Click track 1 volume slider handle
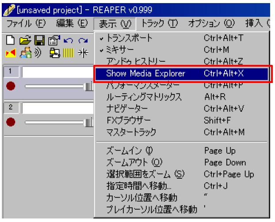This screenshot has width=275, height=222. [x=88, y=87]
